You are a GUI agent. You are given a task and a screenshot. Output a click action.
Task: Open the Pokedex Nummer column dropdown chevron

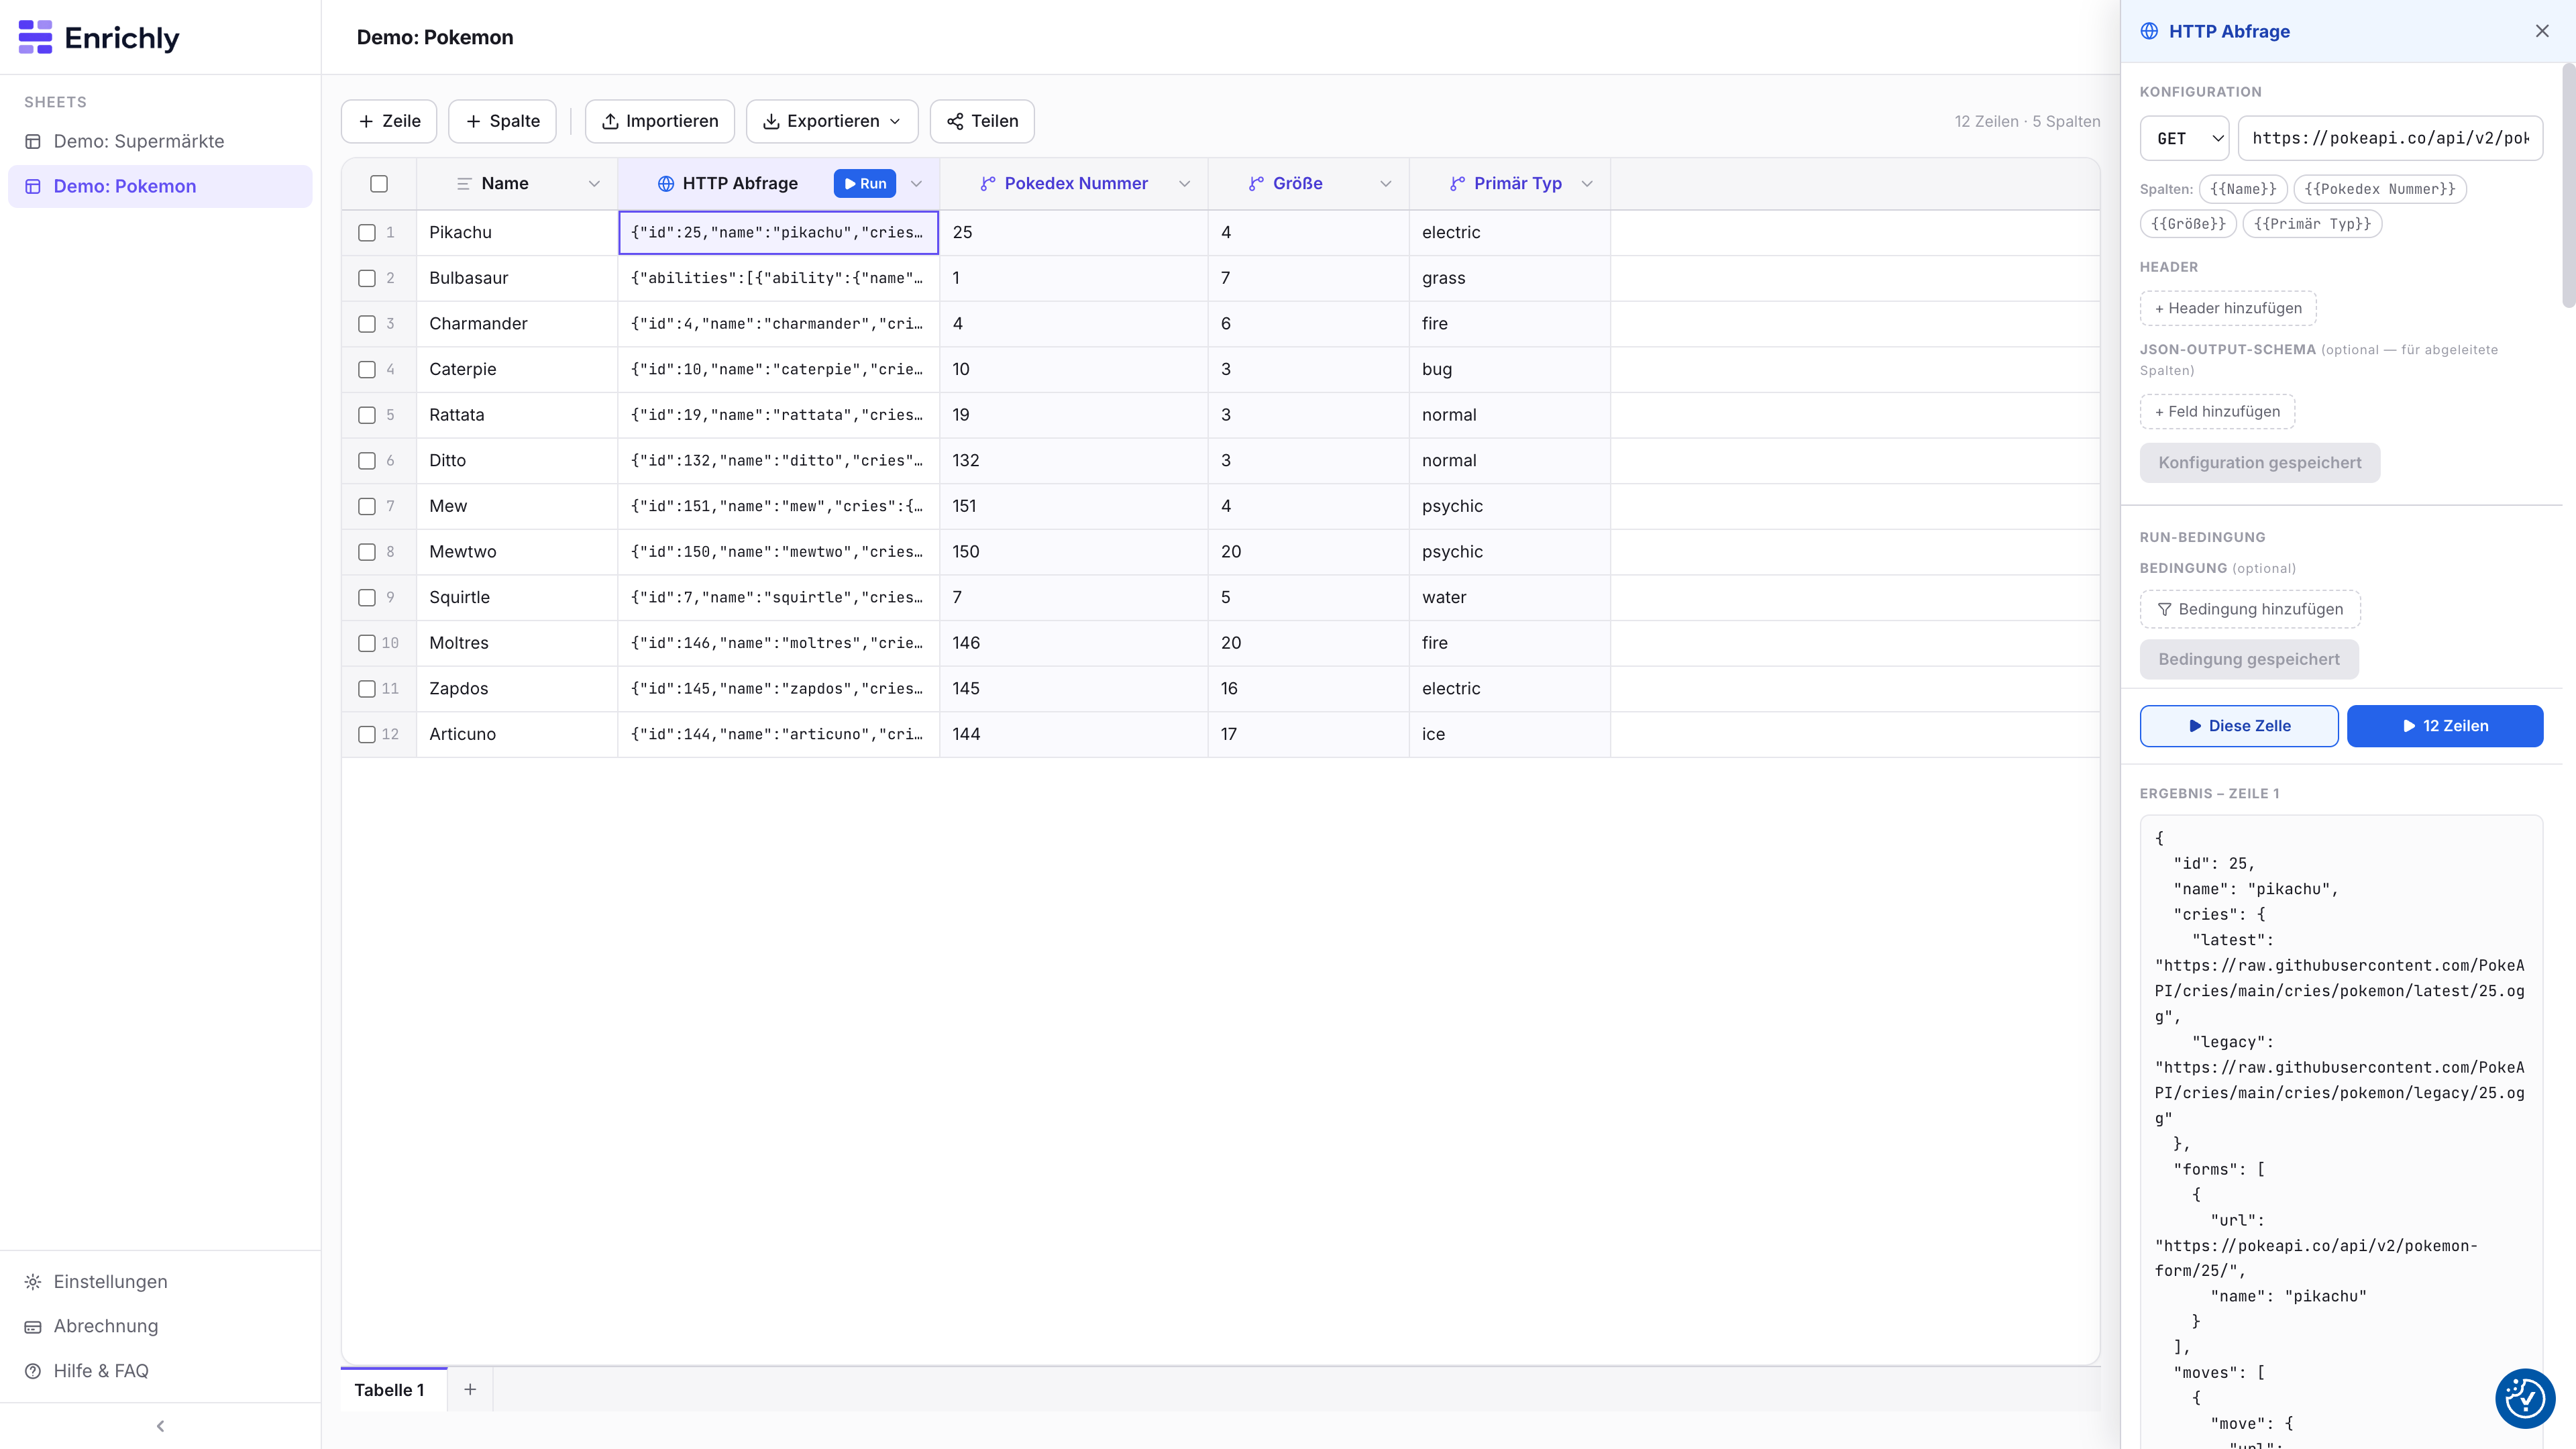[1184, 183]
